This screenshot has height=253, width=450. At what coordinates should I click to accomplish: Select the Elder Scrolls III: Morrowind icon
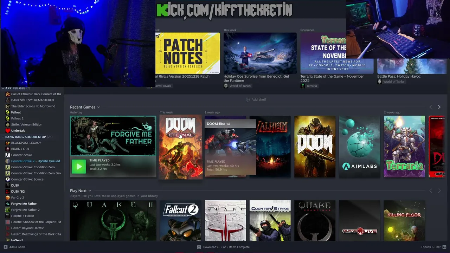pos(8,106)
